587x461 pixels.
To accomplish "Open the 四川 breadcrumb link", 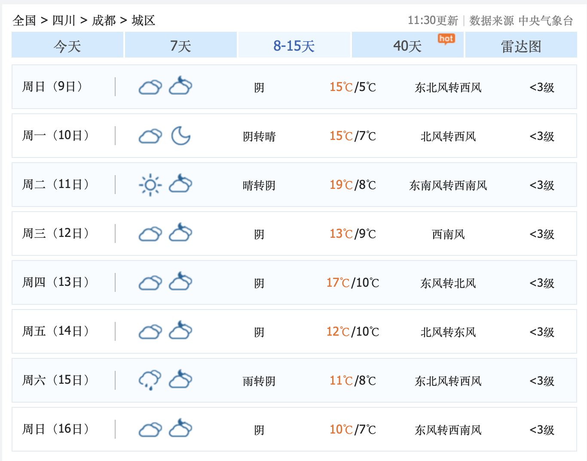I will point(64,20).
